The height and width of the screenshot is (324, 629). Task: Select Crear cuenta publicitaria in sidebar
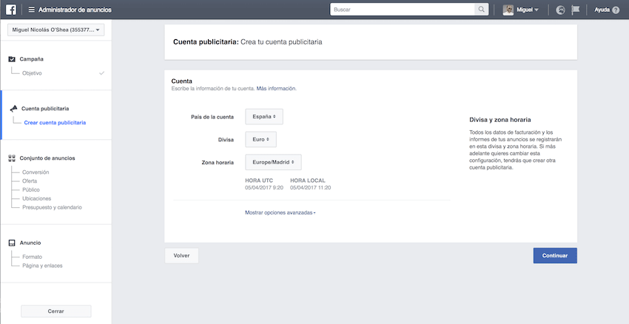pyautogui.click(x=55, y=123)
